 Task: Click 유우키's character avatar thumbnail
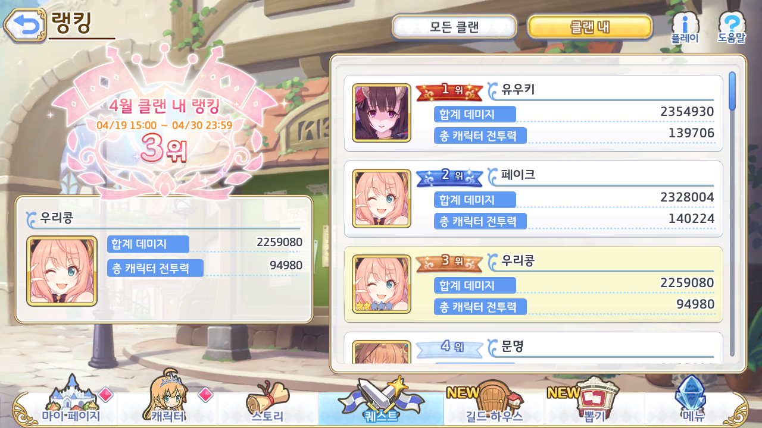(382, 113)
